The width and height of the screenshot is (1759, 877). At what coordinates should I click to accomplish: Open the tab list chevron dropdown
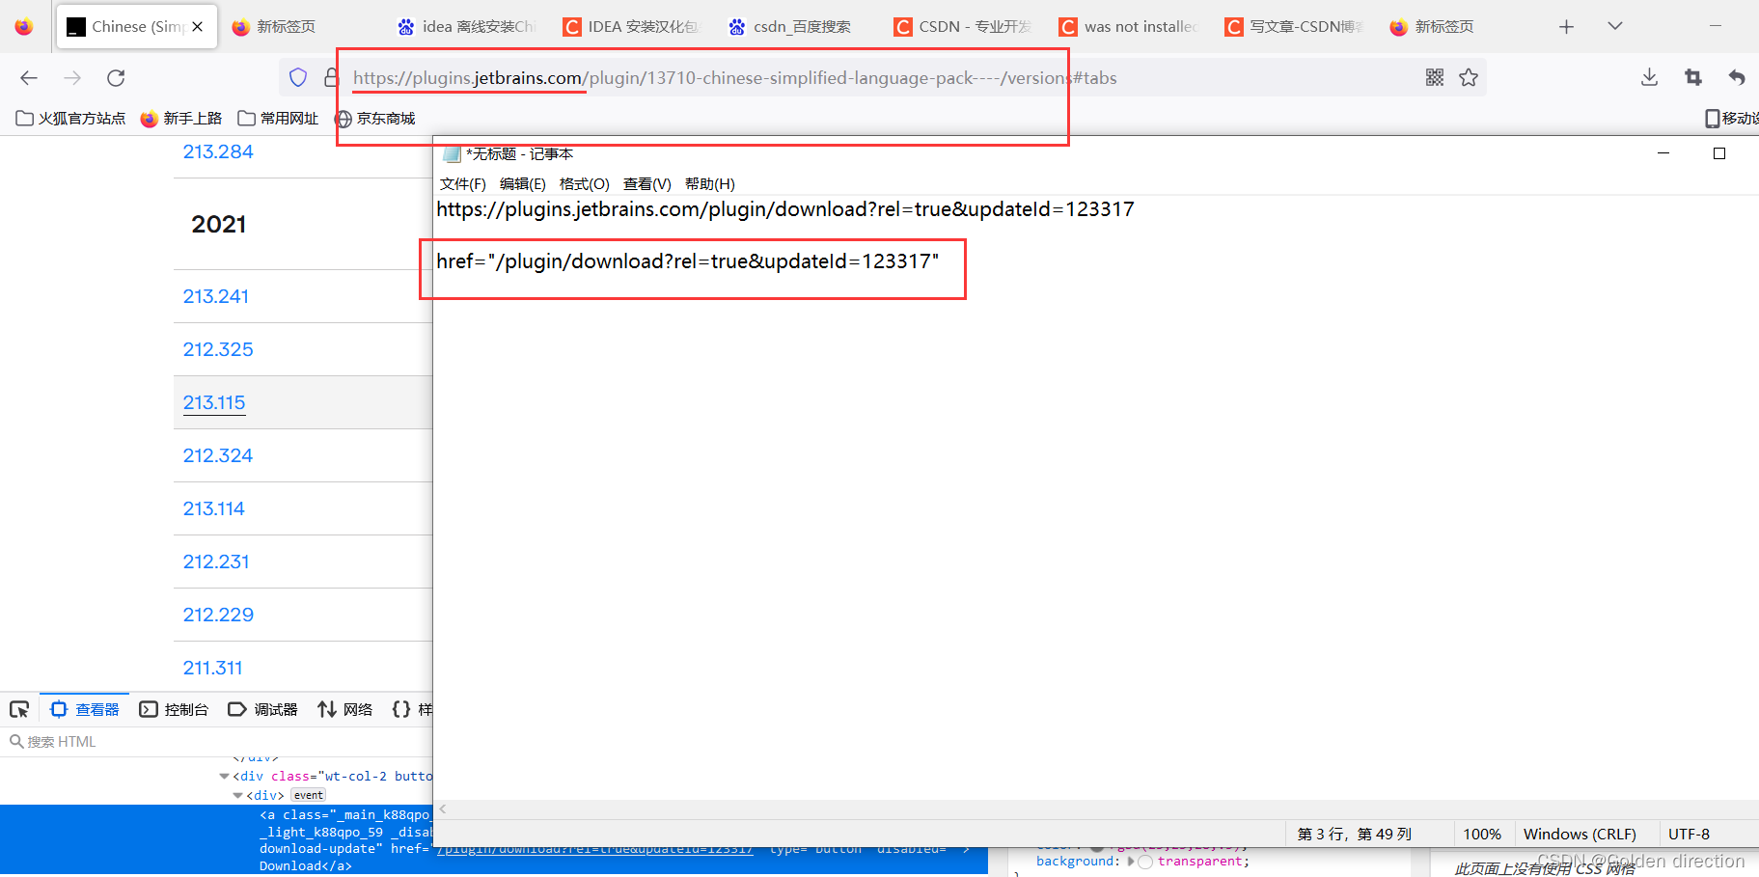(x=1614, y=26)
